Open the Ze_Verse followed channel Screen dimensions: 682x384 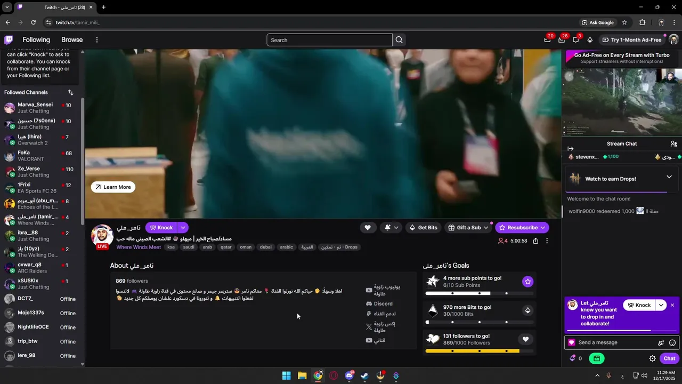[40, 172]
